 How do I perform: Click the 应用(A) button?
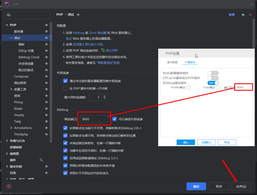click(x=241, y=186)
